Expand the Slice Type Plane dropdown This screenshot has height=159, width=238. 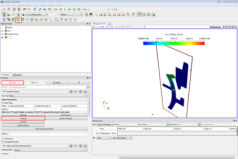pos(48,95)
